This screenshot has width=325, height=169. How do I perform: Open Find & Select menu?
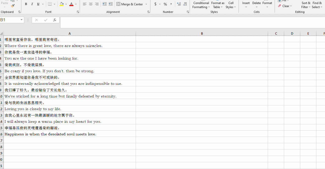click(317, 5)
